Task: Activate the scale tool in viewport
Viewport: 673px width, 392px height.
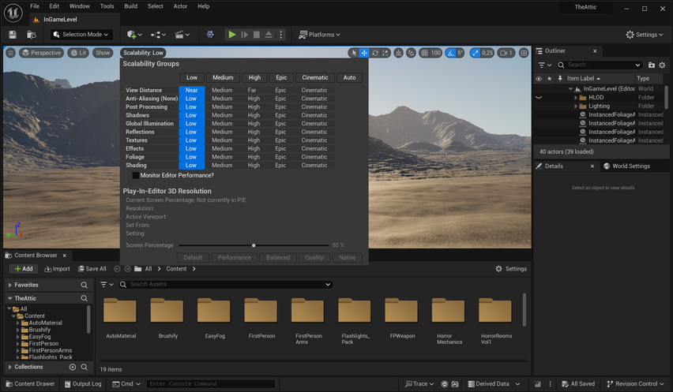Action: [385, 53]
